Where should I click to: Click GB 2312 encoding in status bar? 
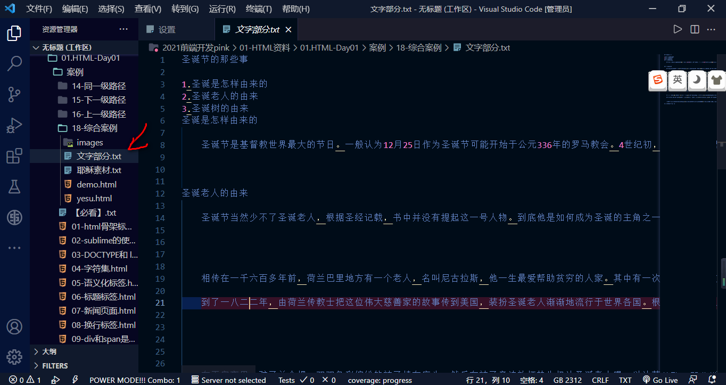click(x=567, y=380)
